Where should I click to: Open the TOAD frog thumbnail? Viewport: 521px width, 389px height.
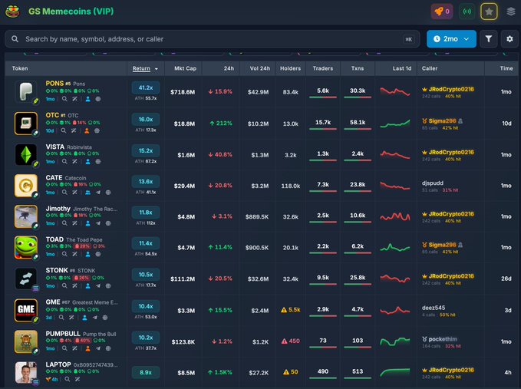[26, 247]
